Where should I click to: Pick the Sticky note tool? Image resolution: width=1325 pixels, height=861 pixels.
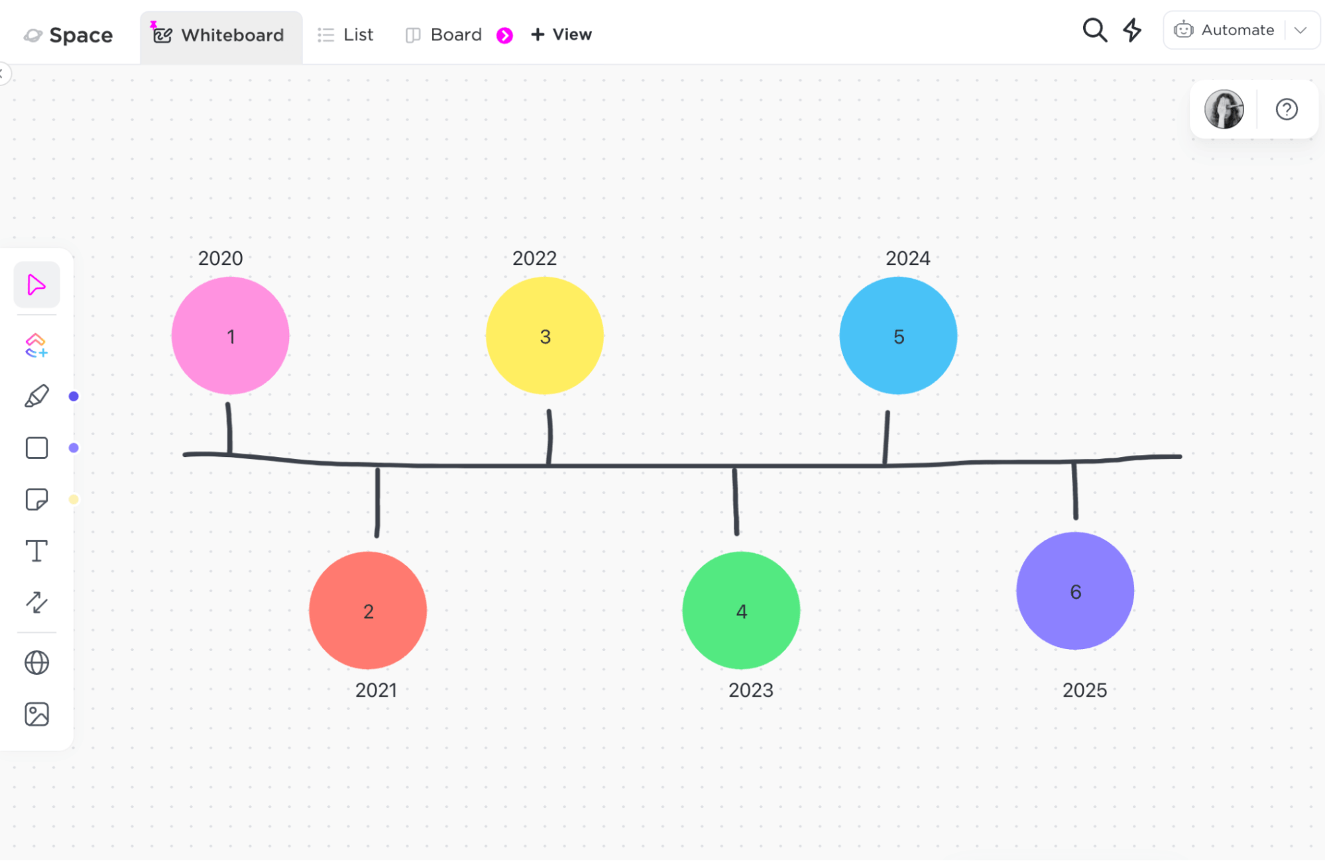(36, 499)
